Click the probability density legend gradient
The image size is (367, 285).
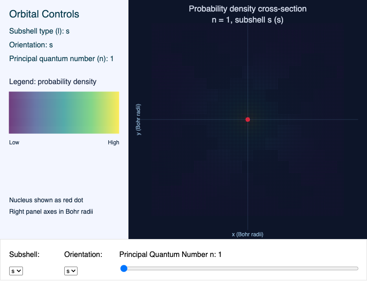(x=64, y=112)
